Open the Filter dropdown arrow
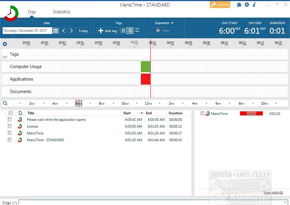Image resolution: width=290 pixels, height=205 pixels. pos(285,202)
